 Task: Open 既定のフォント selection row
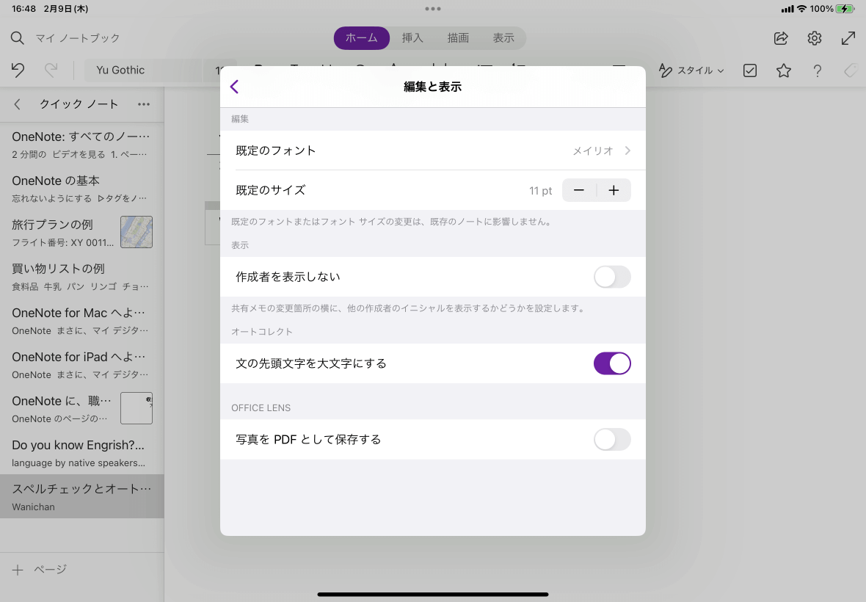433,150
